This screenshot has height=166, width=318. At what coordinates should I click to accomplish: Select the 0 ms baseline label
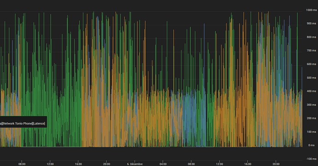(x=311, y=145)
